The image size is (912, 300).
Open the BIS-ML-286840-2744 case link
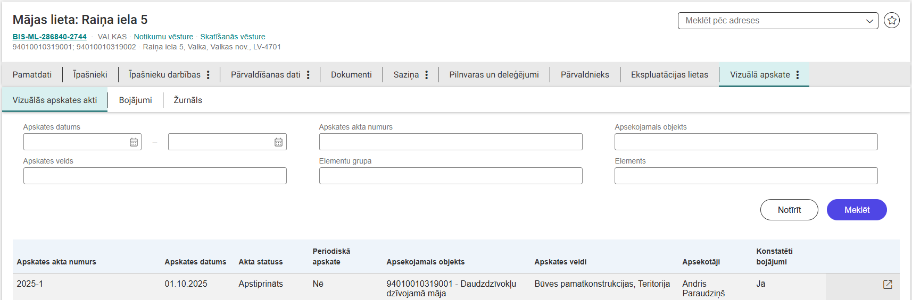click(x=49, y=37)
